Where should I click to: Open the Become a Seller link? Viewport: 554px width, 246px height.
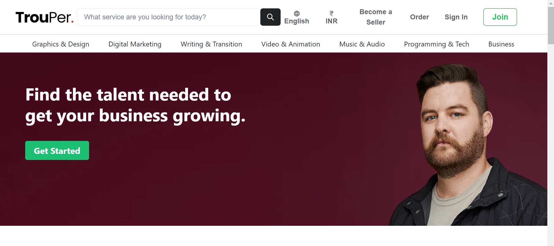(376, 17)
